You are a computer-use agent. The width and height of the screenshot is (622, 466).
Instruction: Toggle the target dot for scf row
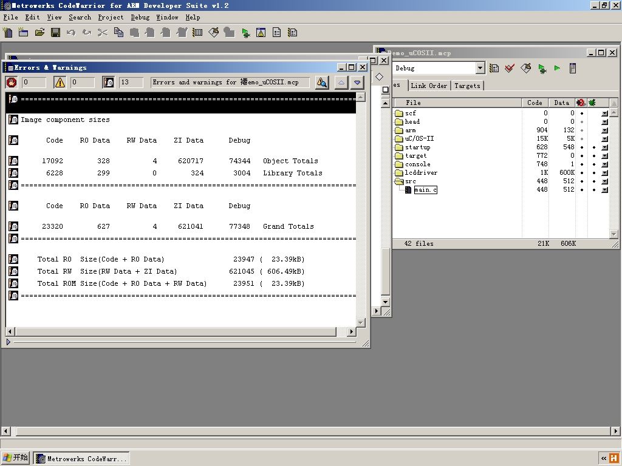coord(582,113)
